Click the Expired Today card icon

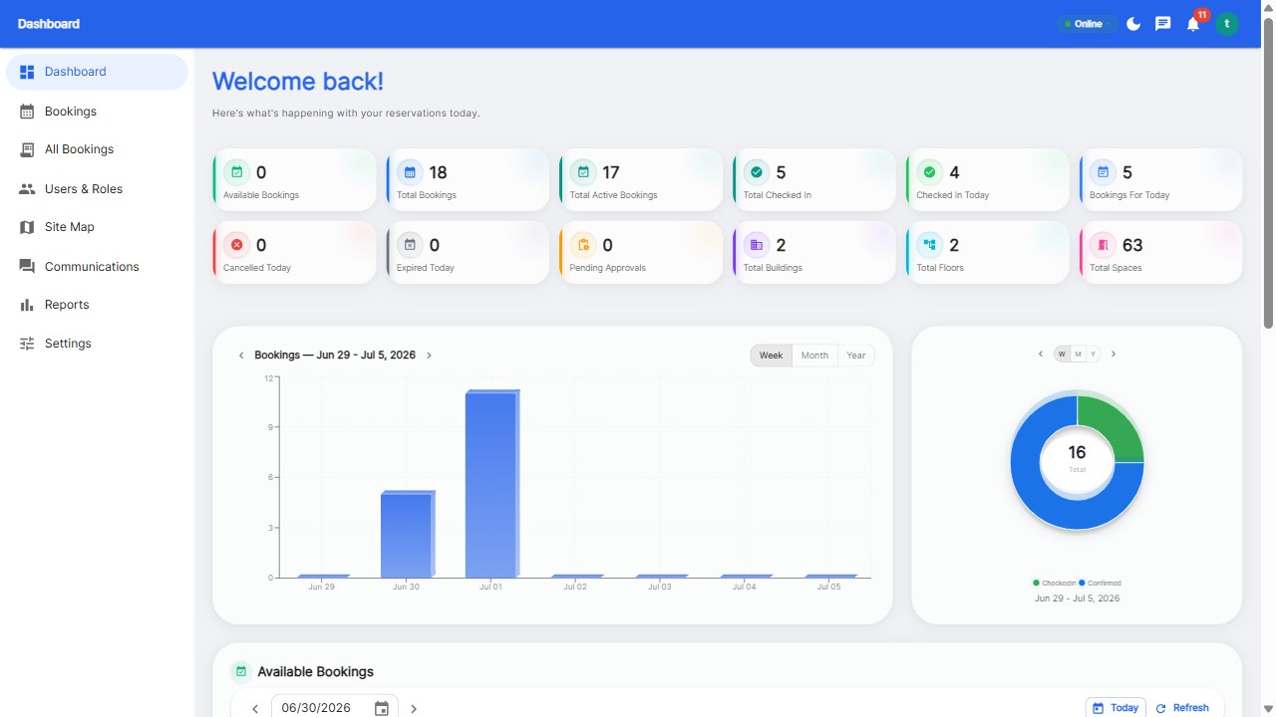410,245
